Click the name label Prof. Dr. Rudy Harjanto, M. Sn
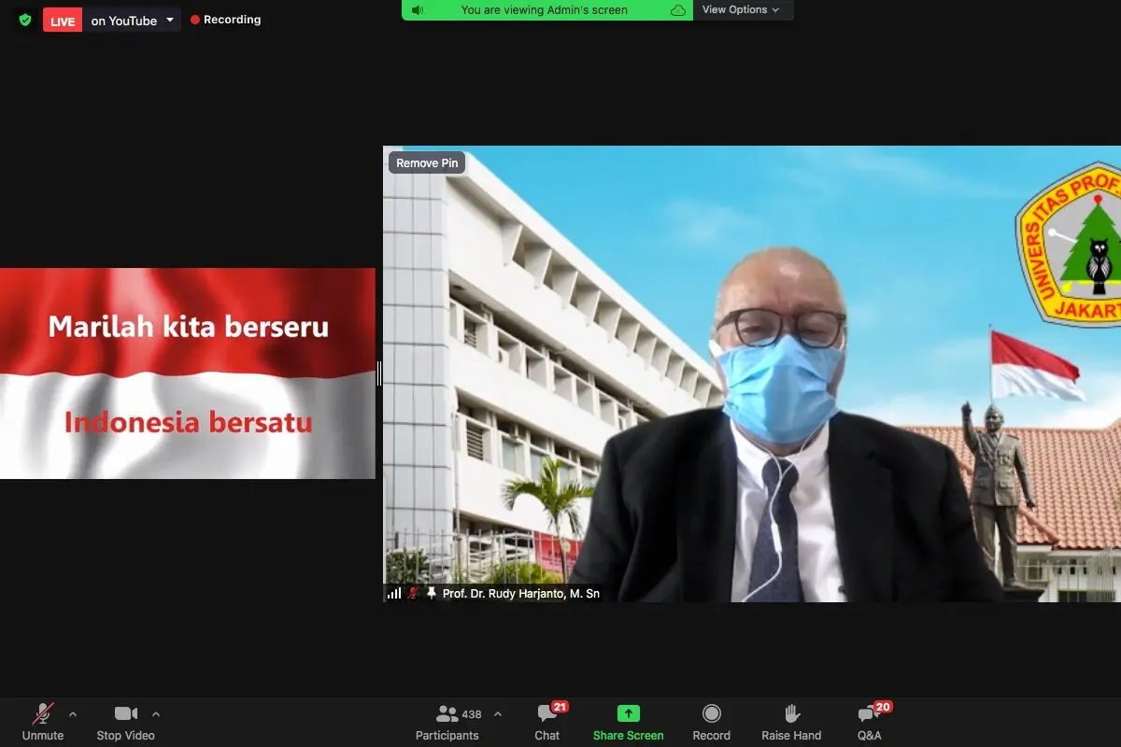This screenshot has height=747, width=1121. 521,593
